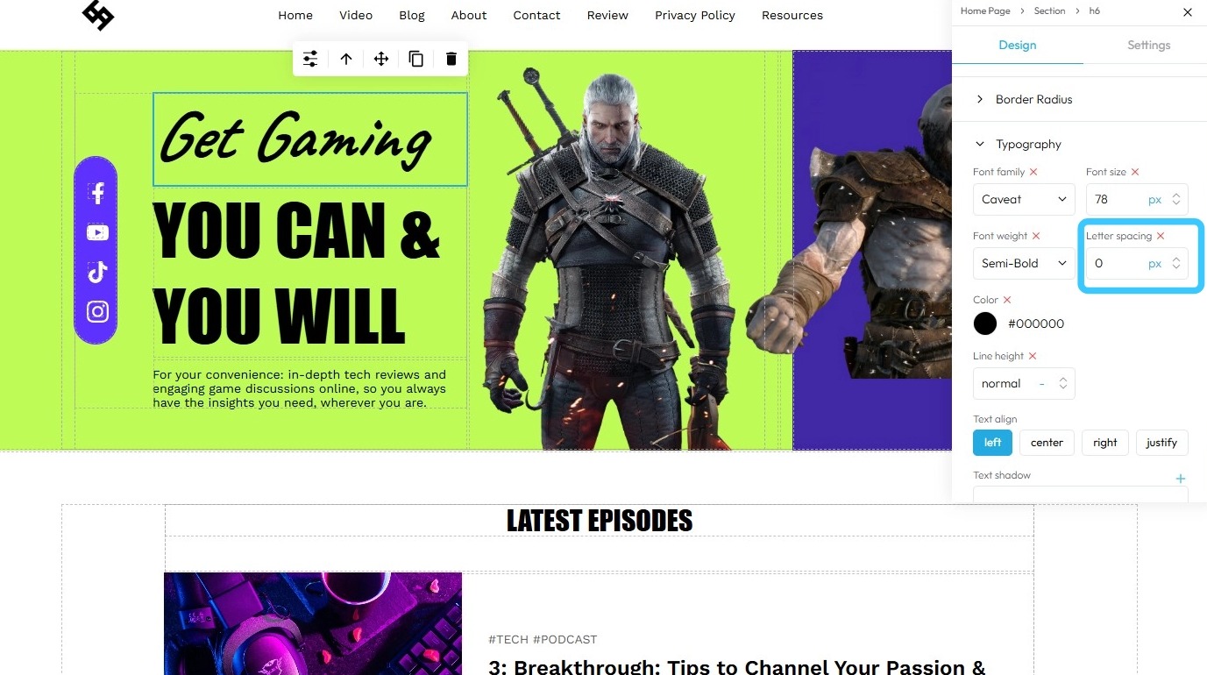Click the #000000 hex color value
Image resolution: width=1207 pixels, height=675 pixels.
(x=1036, y=323)
